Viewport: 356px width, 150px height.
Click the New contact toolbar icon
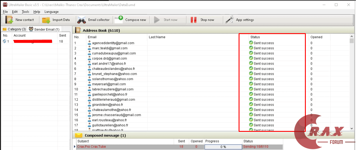(x=9, y=20)
